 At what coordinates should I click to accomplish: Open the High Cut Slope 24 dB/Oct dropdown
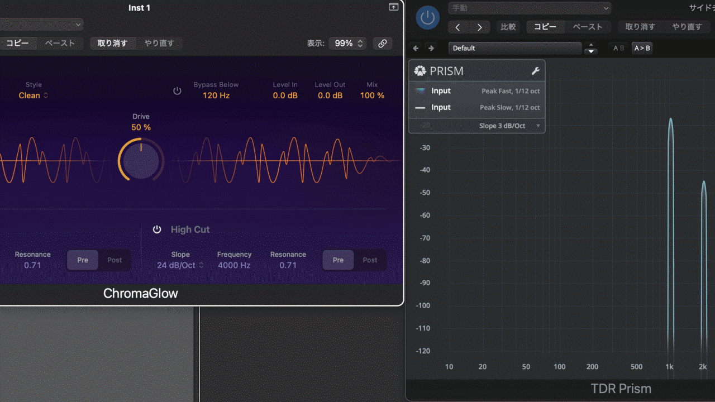coord(180,265)
